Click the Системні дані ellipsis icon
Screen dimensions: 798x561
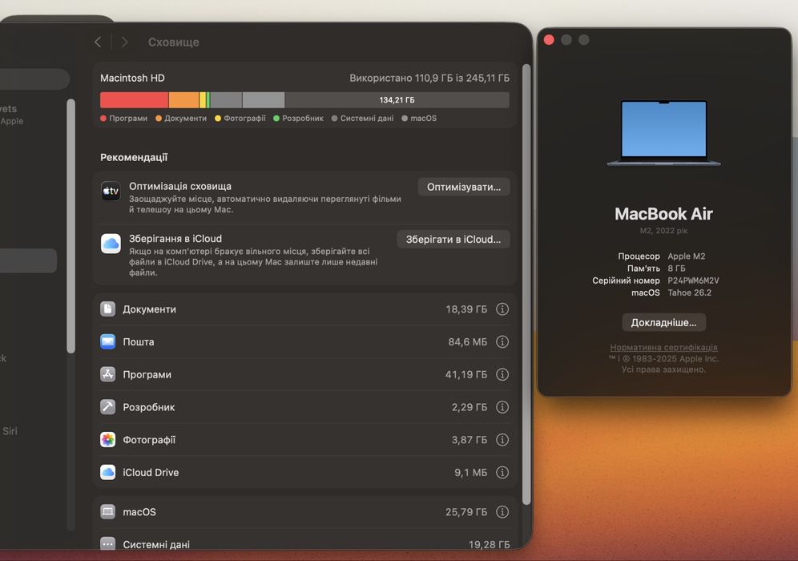(107, 544)
